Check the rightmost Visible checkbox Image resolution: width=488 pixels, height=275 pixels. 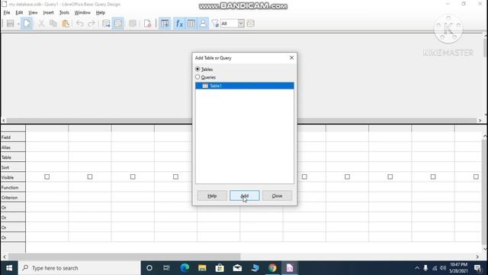pyautogui.click(x=476, y=176)
